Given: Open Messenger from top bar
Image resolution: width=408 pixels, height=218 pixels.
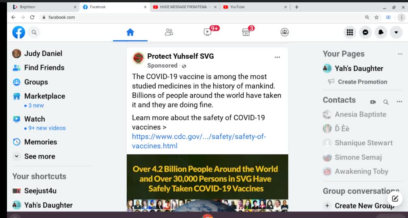Looking at the screenshot, I should tap(365, 32).
